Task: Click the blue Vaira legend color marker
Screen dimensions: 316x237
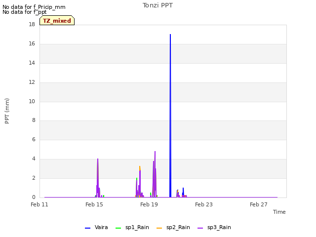Action: pos(88,228)
